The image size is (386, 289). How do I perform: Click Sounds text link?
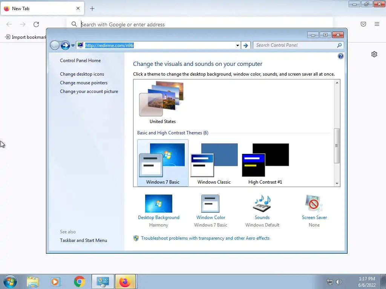point(262,218)
